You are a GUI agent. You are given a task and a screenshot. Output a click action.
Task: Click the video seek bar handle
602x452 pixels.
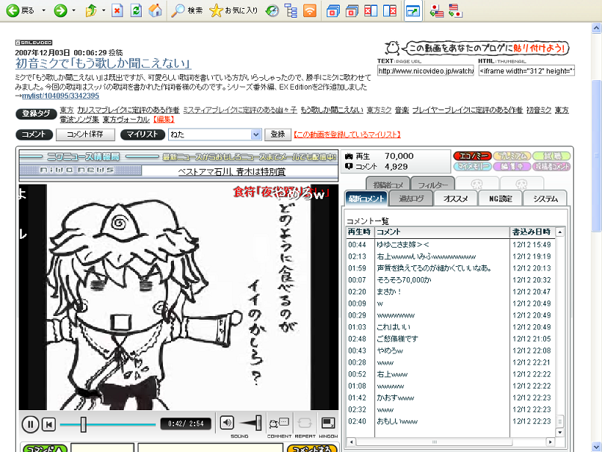(x=83, y=424)
